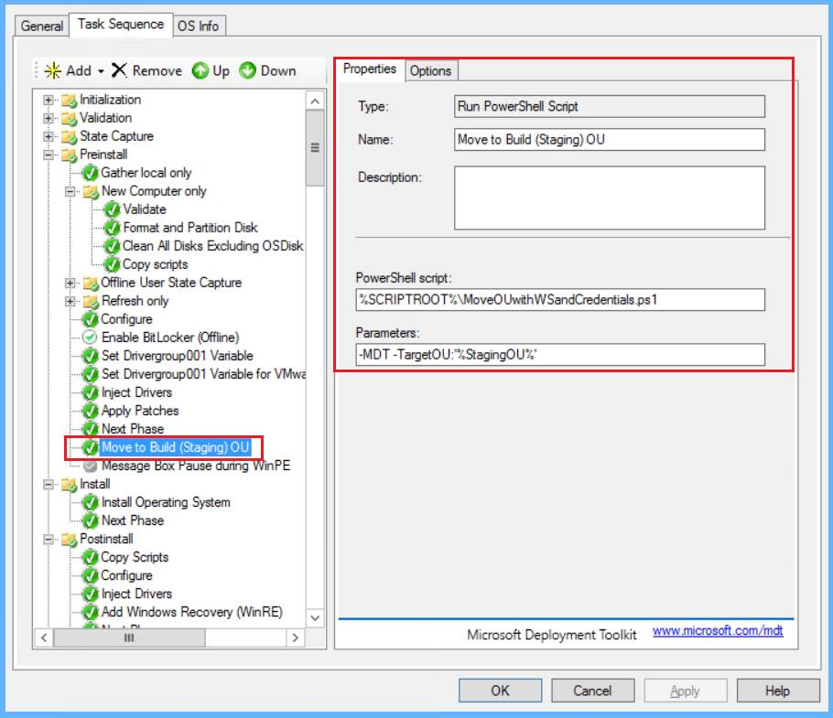Screen dimensions: 833x718
Task: Open the Add dropdown arrow
Action: (101, 71)
